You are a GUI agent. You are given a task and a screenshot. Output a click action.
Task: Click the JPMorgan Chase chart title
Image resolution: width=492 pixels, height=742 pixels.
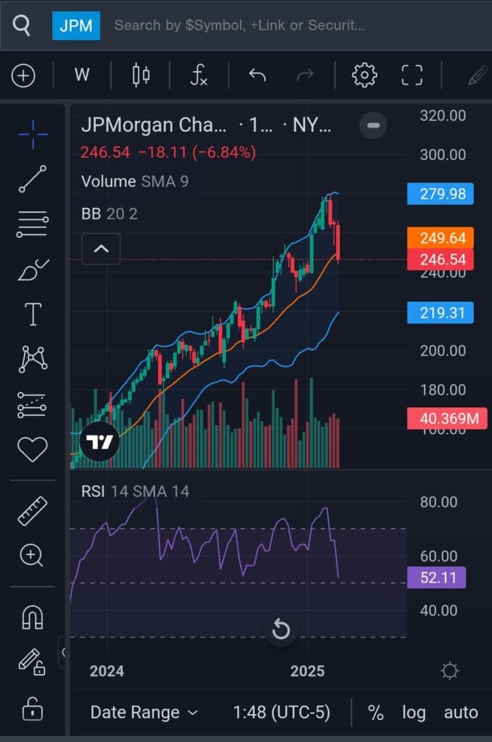206,125
